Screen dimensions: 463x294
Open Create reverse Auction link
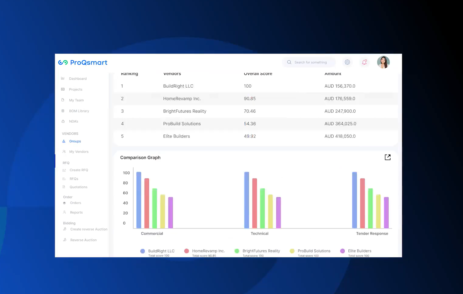click(x=89, y=229)
